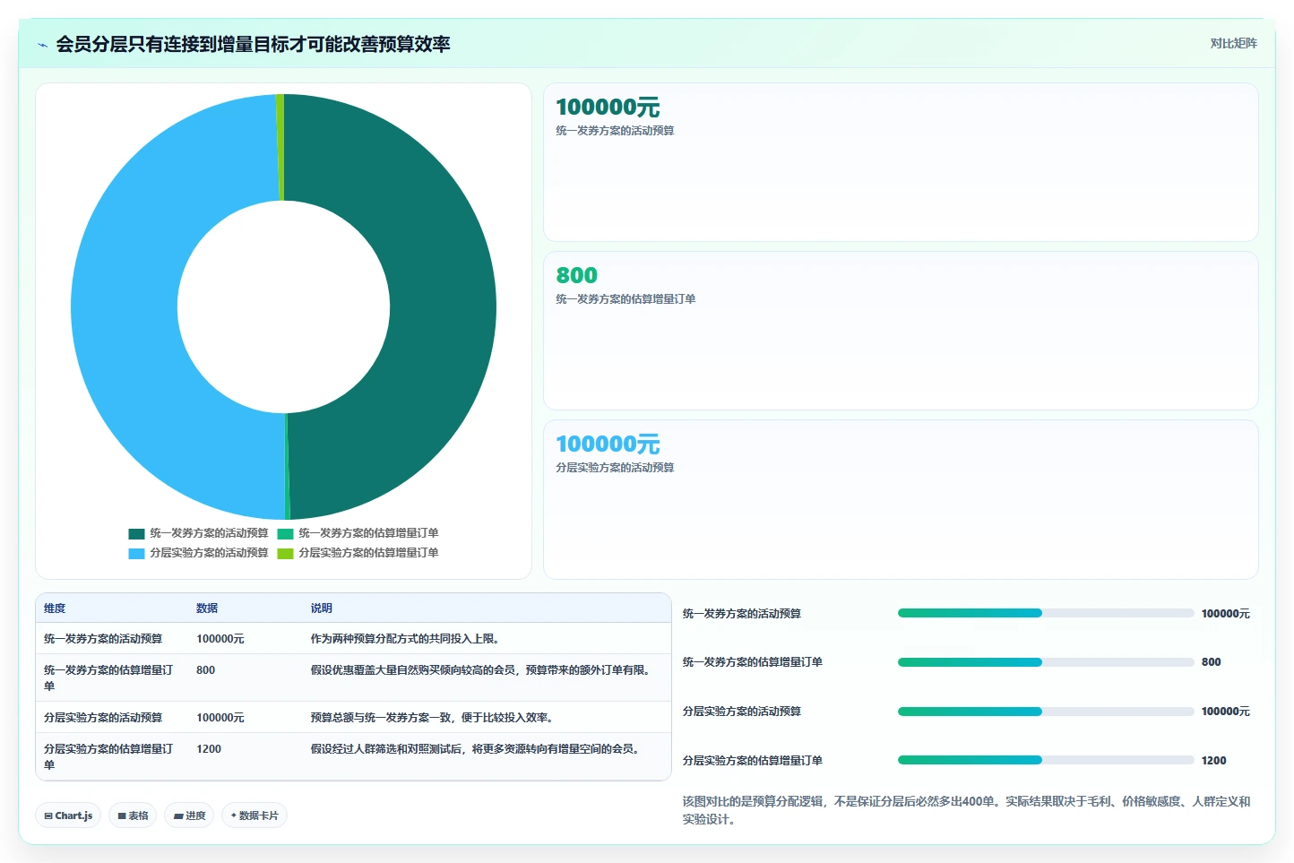This screenshot has height=863, width=1294.
Task: Click progress bar for 统一发券方案的活动预算
Action: click(x=1046, y=613)
